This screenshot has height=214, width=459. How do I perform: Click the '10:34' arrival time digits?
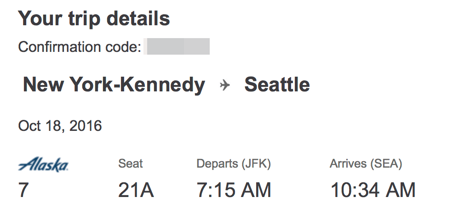click(x=355, y=190)
